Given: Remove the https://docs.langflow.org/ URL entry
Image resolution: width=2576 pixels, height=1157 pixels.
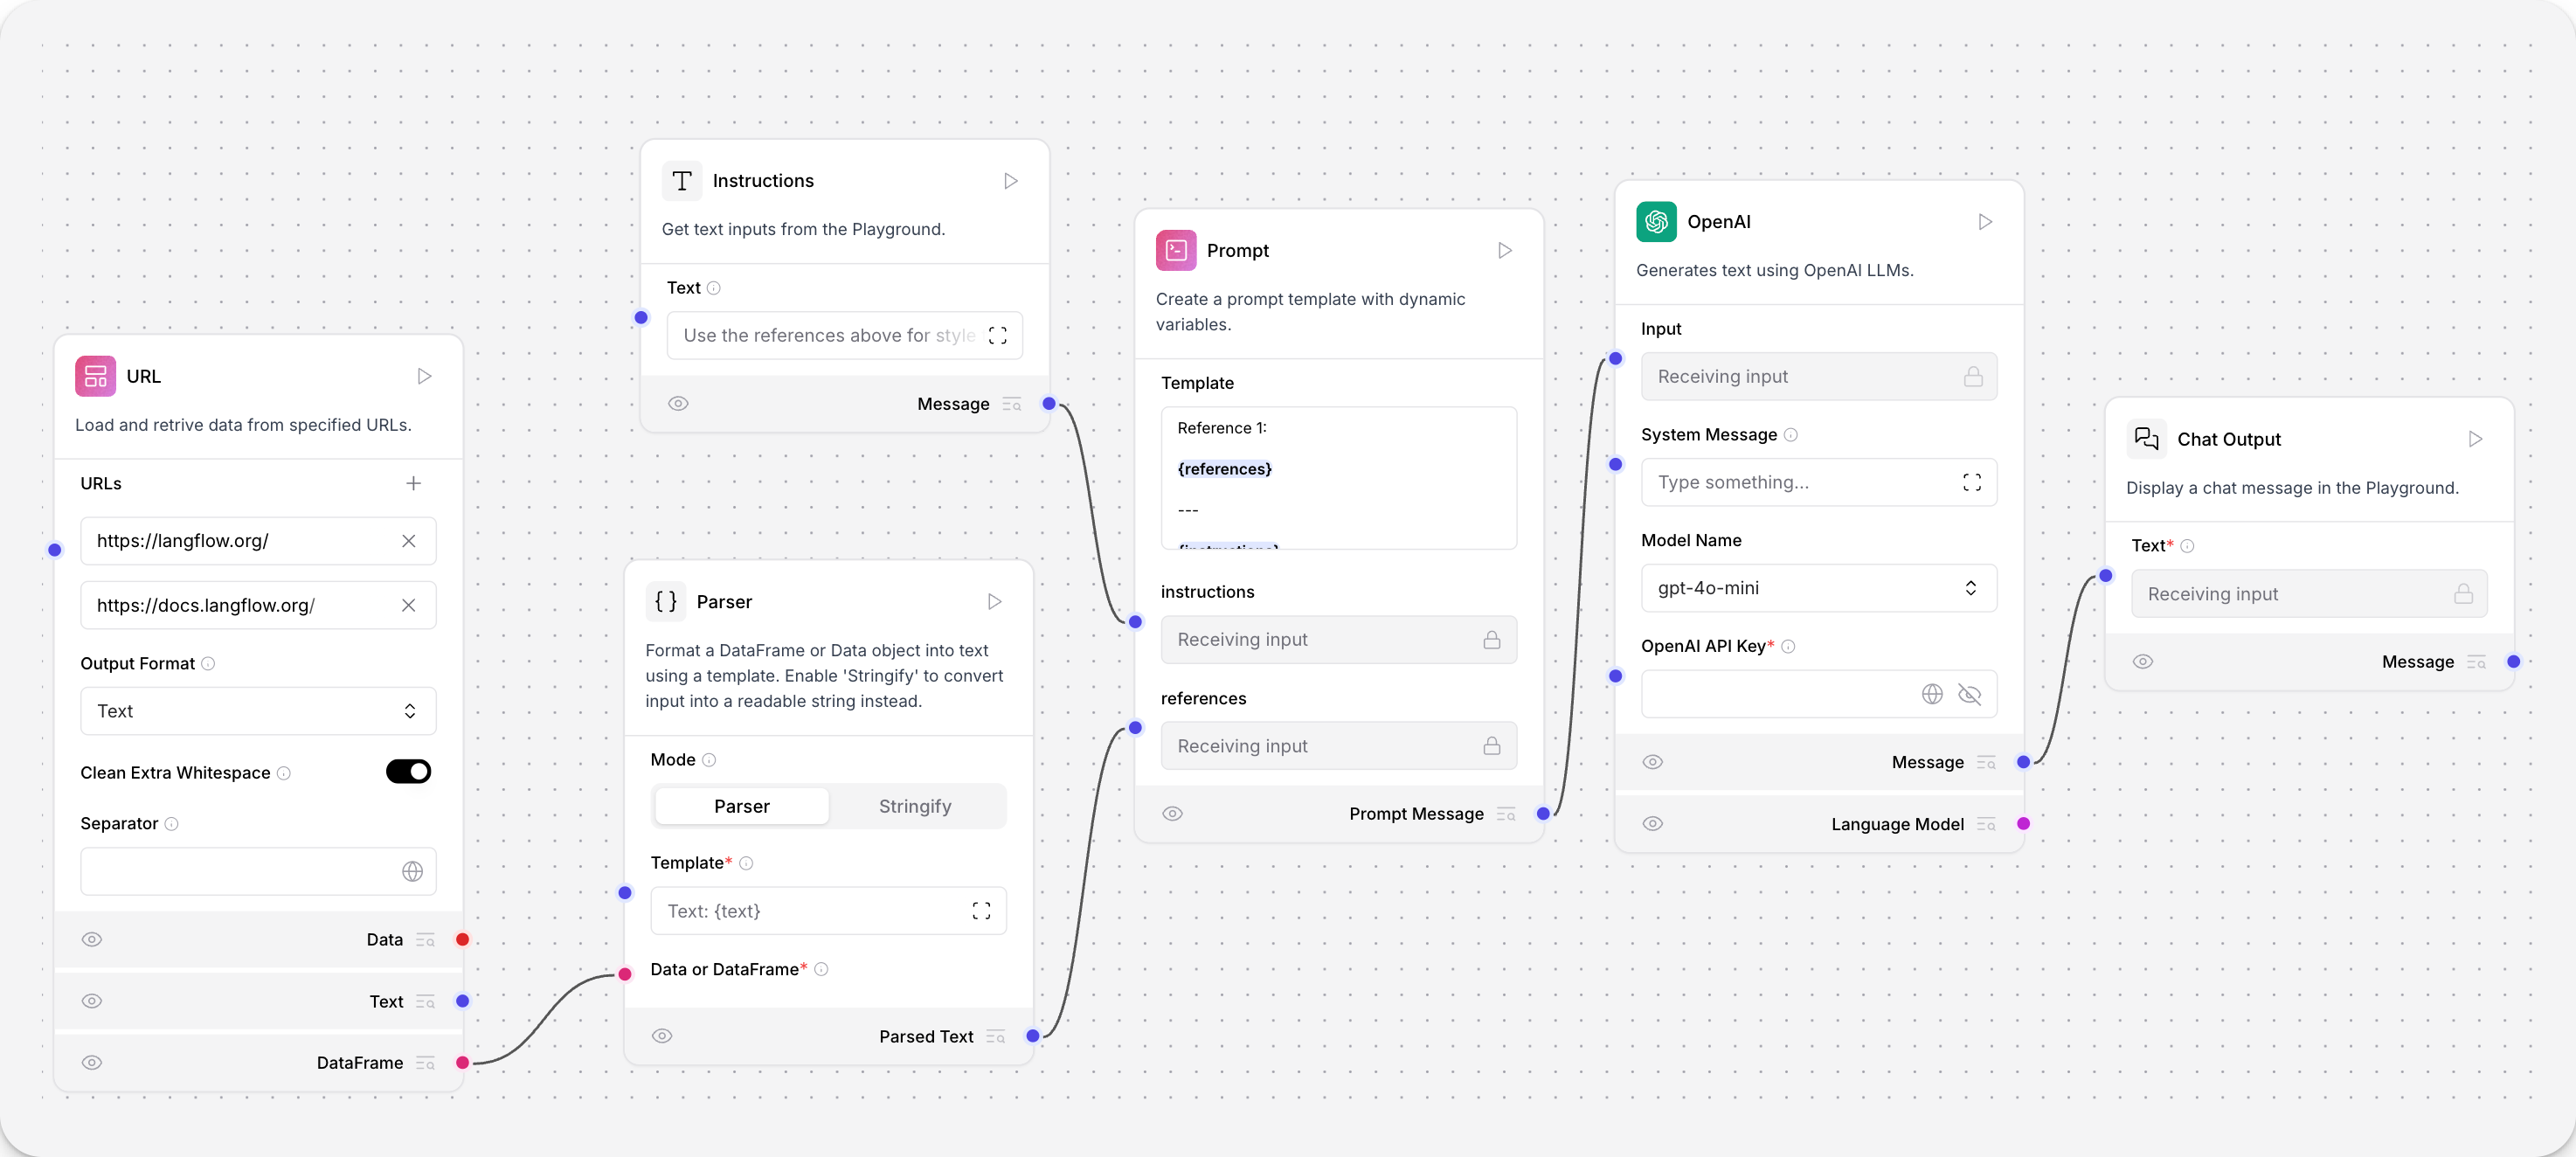Looking at the screenshot, I should (408, 605).
